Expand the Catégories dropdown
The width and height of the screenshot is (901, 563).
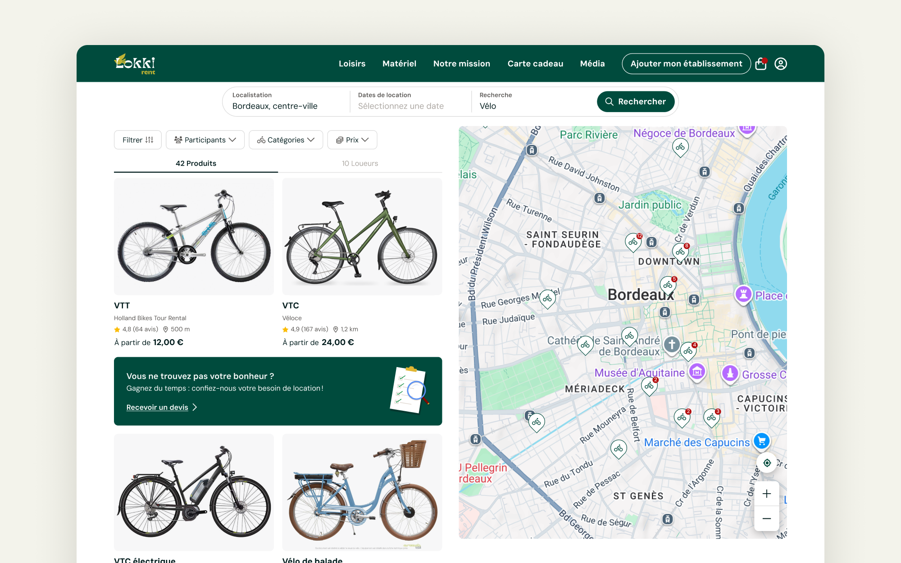click(x=286, y=140)
